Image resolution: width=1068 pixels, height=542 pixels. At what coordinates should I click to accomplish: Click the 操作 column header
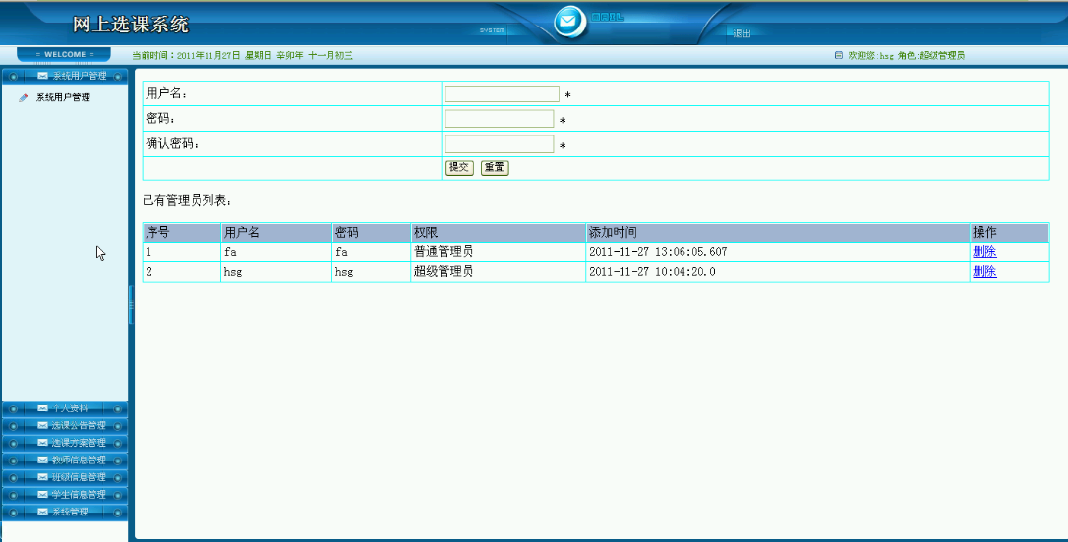tap(1009, 233)
